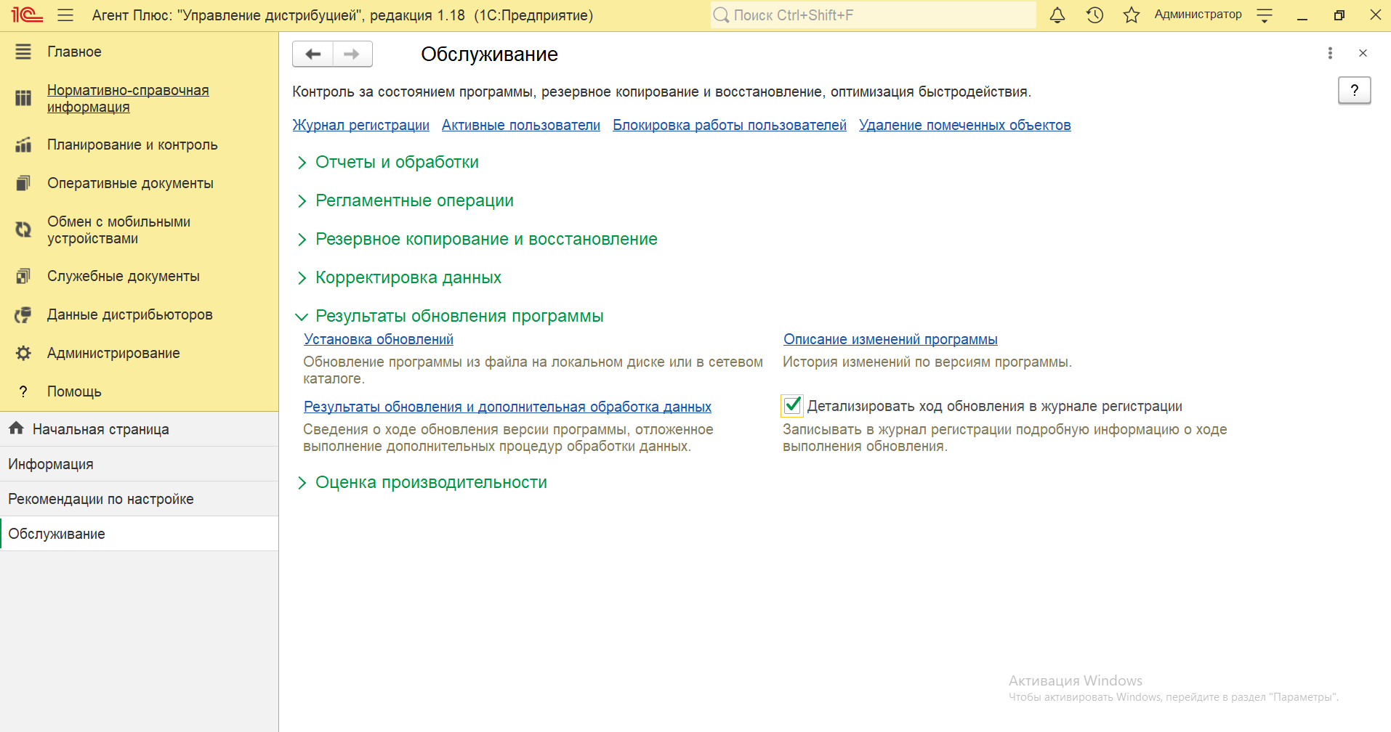Open Помощь section label
Screen dimensions: 1391x732
pyautogui.click(x=74, y=391)
